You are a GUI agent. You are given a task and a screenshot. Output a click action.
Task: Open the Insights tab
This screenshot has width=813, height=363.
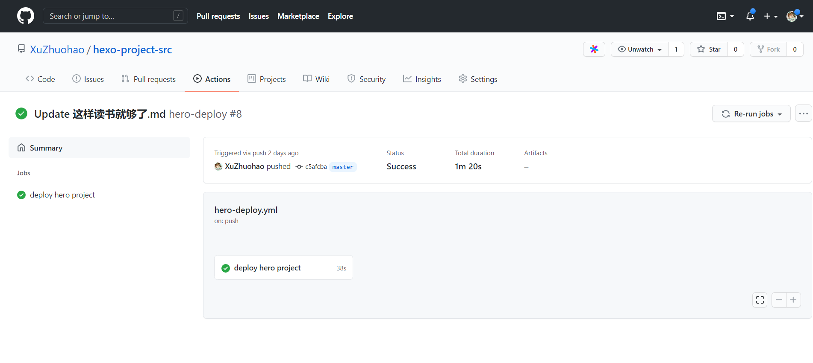(422, 79)
